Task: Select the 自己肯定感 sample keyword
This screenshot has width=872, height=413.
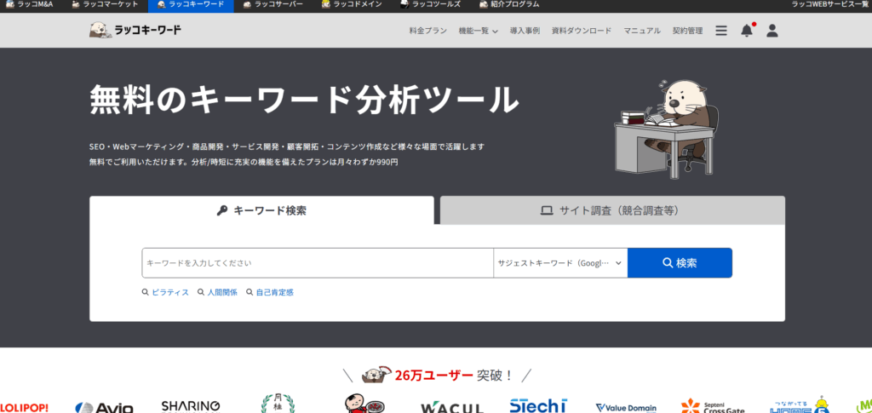Action: coord(274,292)
